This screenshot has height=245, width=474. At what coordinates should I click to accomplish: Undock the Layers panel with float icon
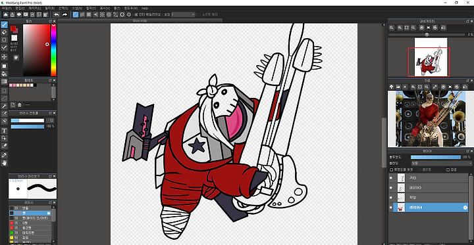coord(467,151)
